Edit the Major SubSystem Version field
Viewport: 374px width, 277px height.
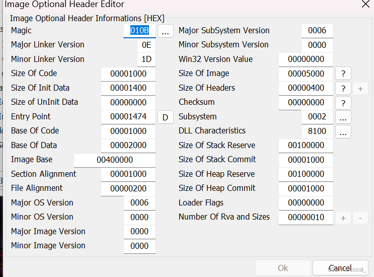coord(317,31)
